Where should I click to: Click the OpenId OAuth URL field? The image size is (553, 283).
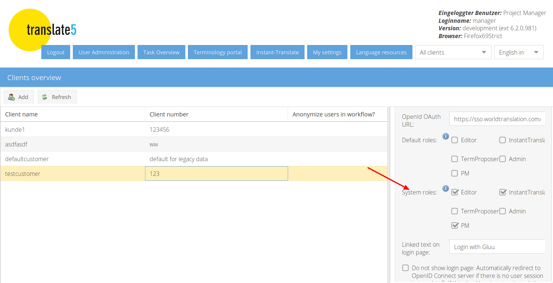click(497, 119)
